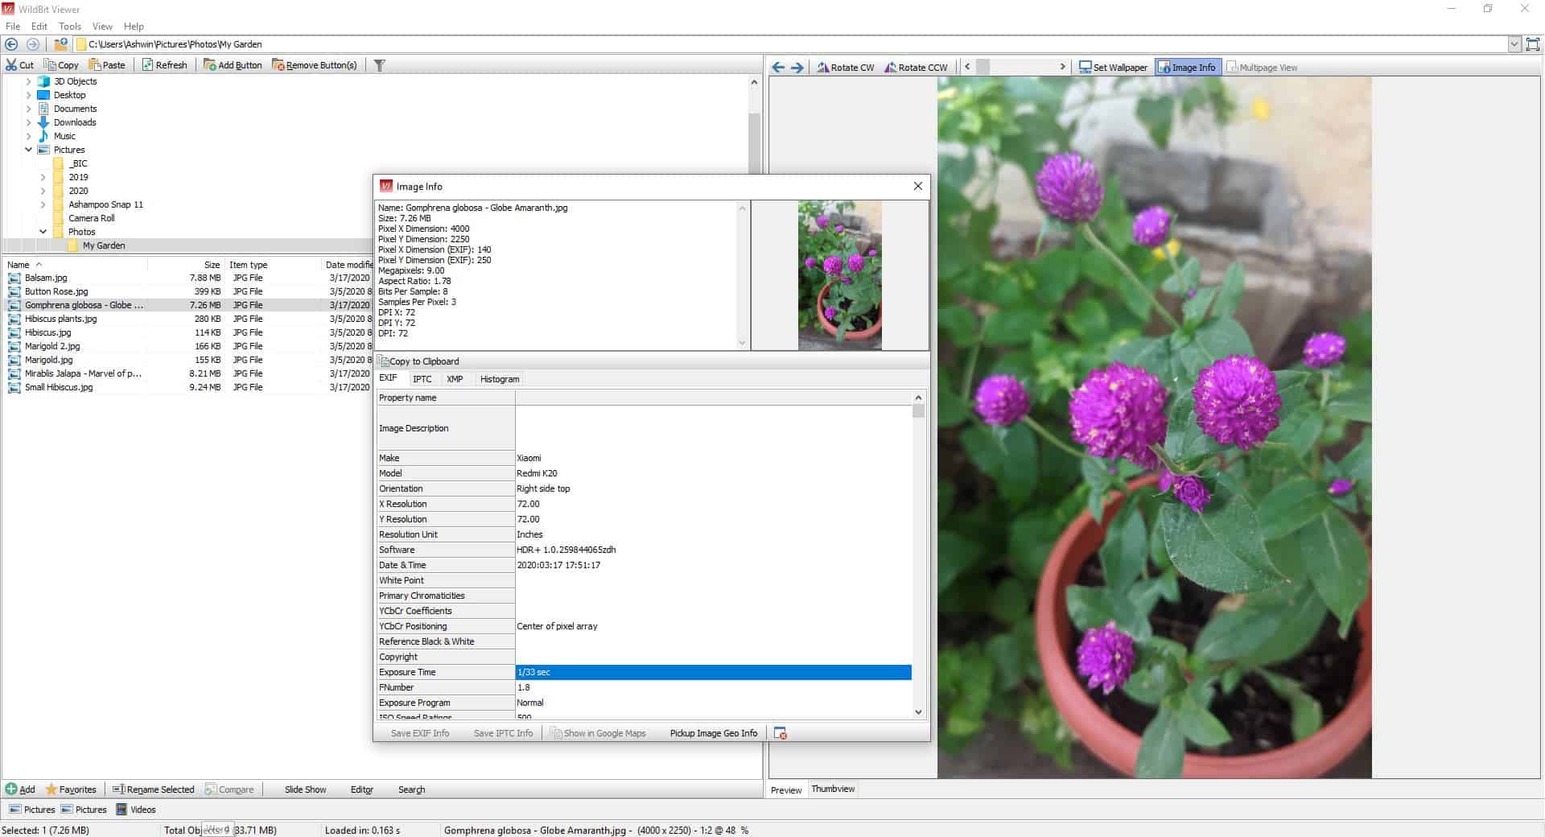1545x837 pixels.
Task: Open the filter funnel icon
Action: tap(379, 65)
